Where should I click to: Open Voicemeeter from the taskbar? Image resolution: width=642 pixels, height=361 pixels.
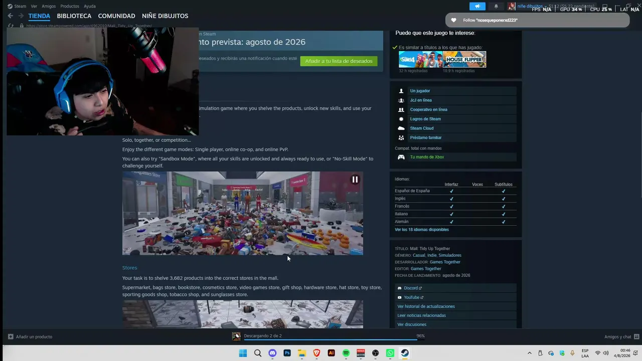coord(361,353)
